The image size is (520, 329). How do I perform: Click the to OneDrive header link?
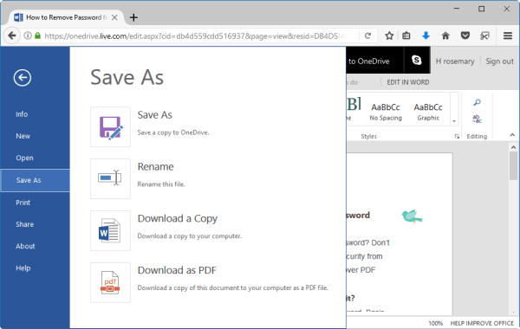pyautogui.click(x=369, y=61)
